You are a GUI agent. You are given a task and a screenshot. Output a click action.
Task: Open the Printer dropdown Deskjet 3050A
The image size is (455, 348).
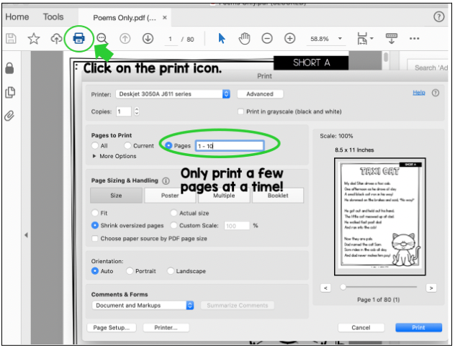point(173,94)
